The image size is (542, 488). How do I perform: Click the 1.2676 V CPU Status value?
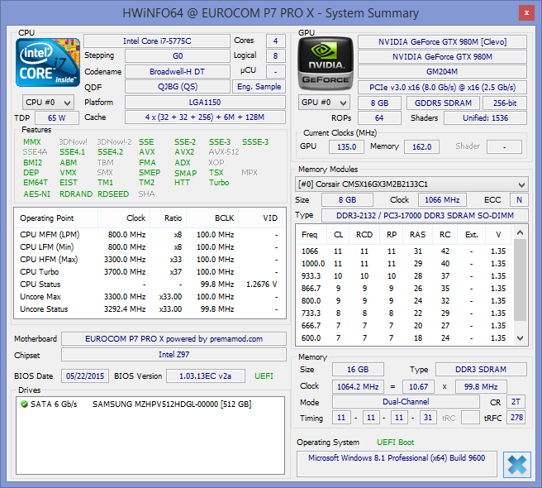tap(262, 285)
